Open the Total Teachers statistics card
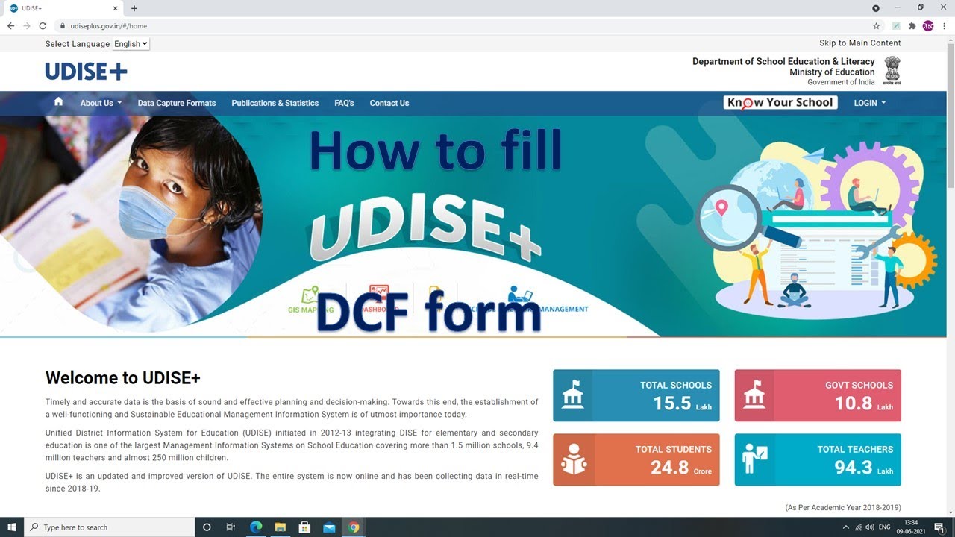 pyautogui.click(x=818, y=459)
